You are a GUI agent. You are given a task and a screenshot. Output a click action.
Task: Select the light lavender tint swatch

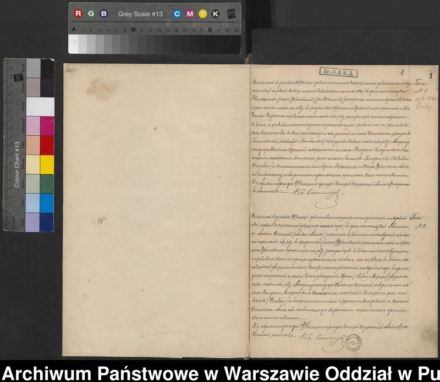pos(32,222)
